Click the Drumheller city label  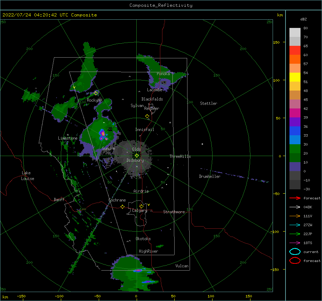(x=210, y=176)
